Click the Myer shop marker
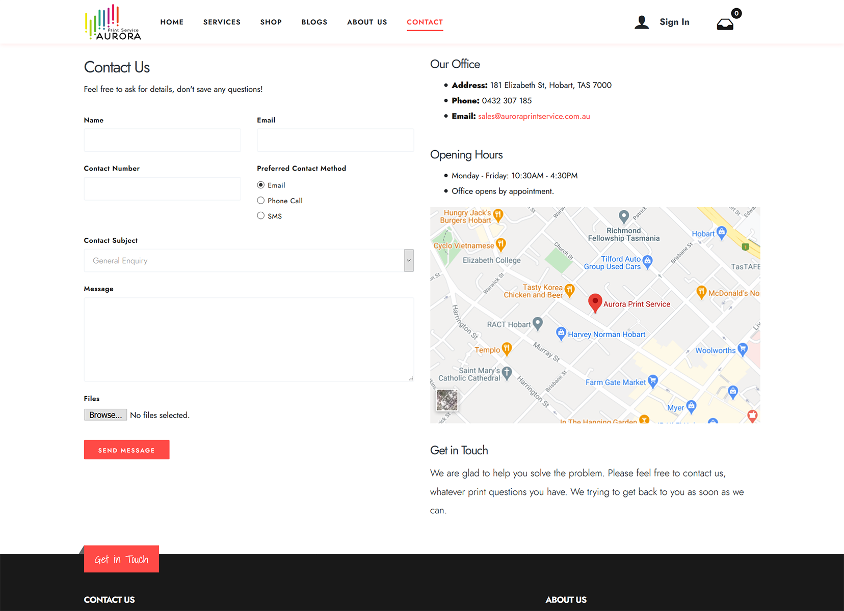Image resolution: width=844 pixels, height=611 pixels. (691, 406)
